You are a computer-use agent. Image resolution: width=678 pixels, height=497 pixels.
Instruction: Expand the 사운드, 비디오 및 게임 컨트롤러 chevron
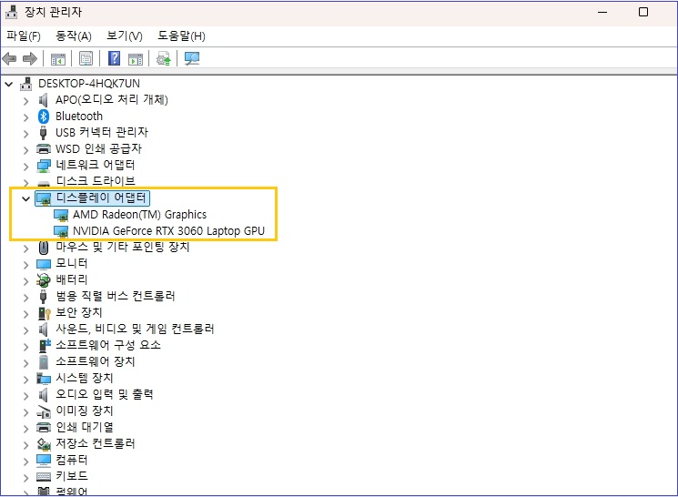coord(26,330)
